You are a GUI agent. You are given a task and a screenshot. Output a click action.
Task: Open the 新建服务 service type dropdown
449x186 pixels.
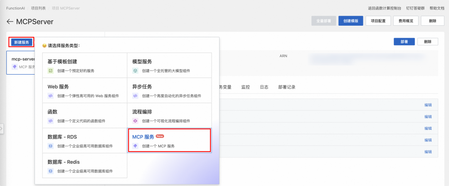(22, 42)
